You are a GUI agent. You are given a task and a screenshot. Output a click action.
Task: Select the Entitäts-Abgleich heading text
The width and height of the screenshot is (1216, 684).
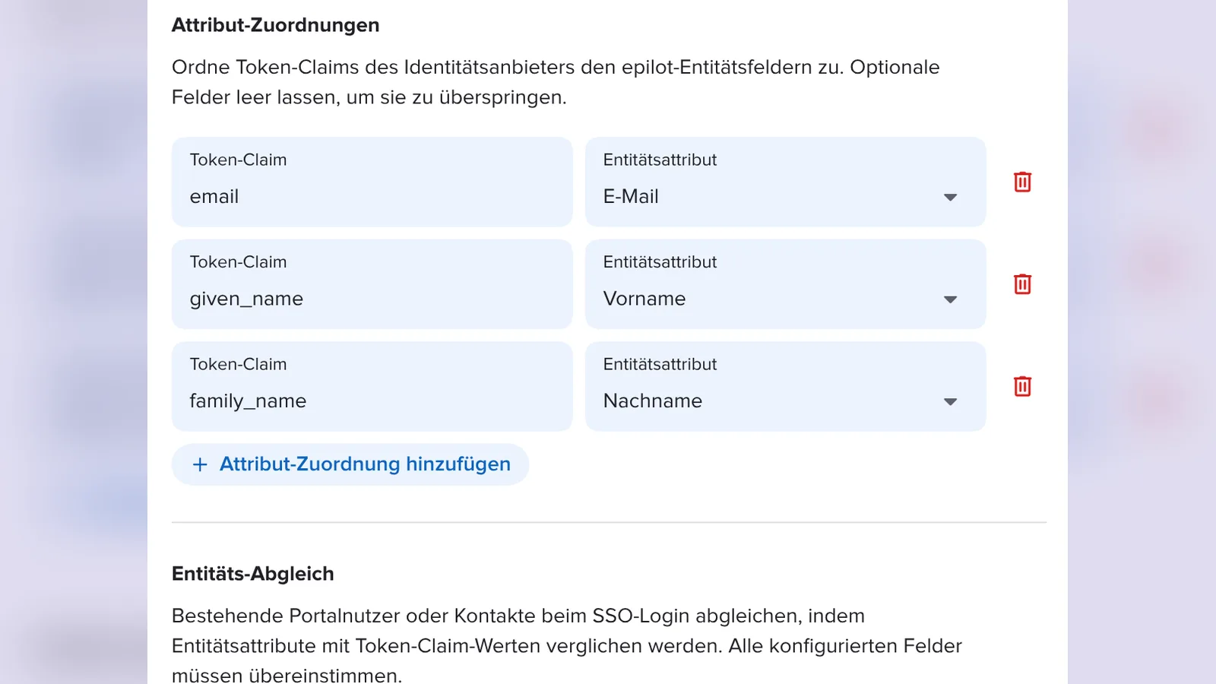pyautogui.click(x=252, y=574)
